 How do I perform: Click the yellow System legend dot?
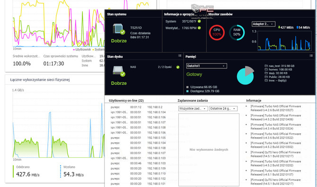point(93,49)
